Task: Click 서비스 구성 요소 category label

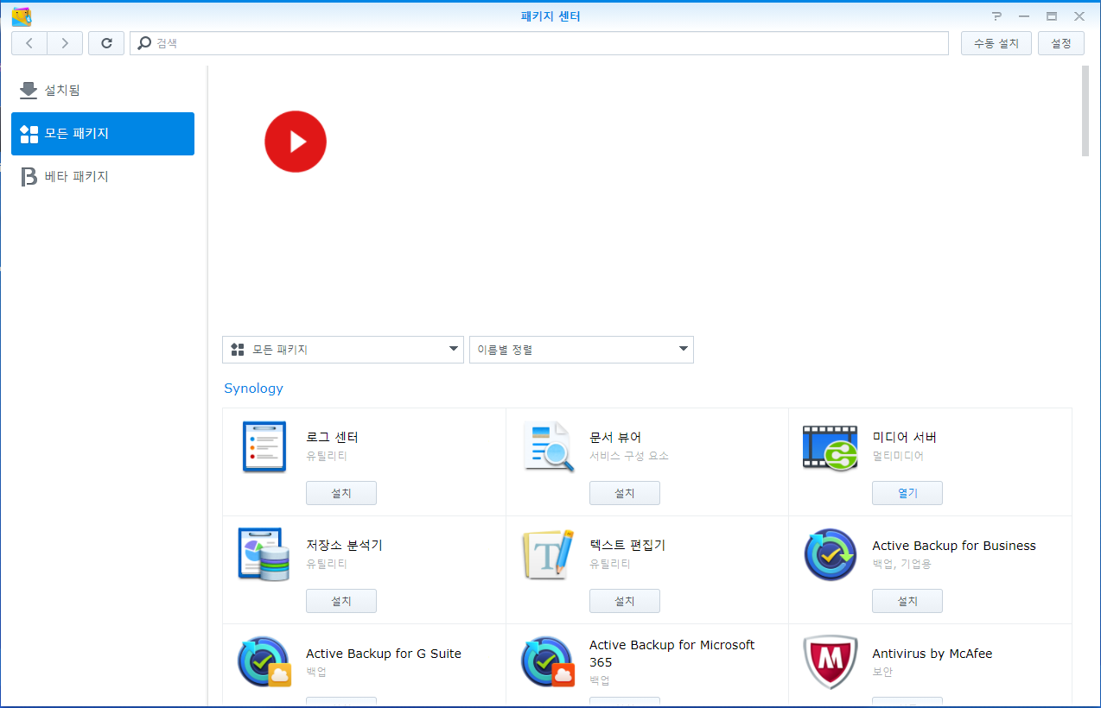Action: click(x=629, y=456)
